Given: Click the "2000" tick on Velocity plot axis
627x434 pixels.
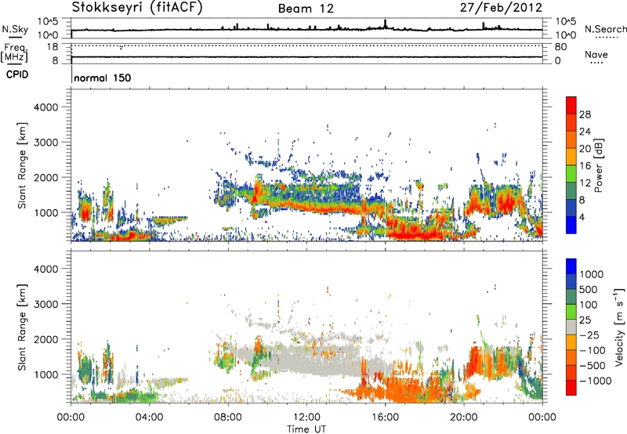Looking at the screenshot, I should (x=46, y=339).
